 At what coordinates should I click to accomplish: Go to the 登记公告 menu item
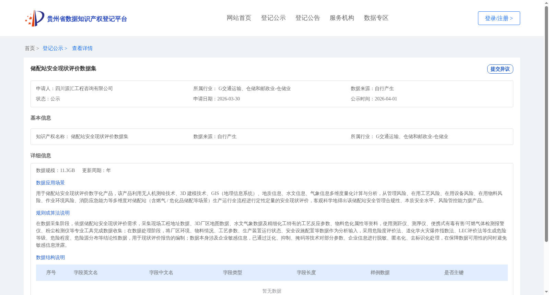pyautogui.click(x=308, y=18)
